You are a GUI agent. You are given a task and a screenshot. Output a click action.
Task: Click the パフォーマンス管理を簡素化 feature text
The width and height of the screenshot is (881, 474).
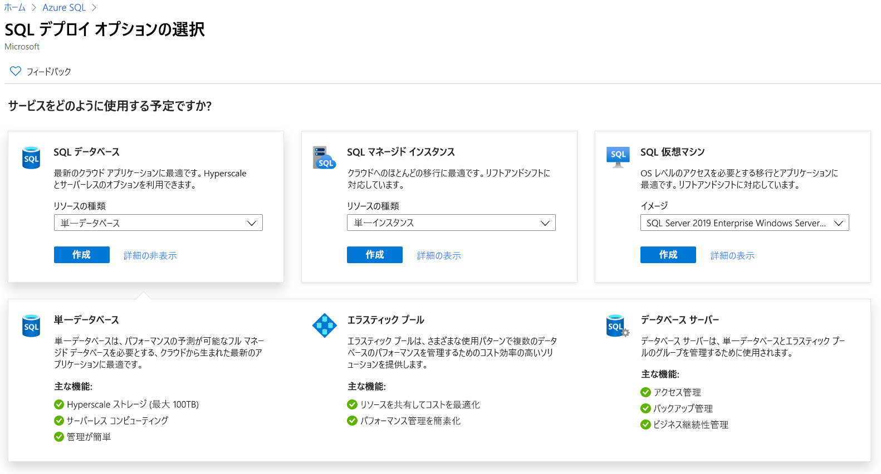click(410, 421)
